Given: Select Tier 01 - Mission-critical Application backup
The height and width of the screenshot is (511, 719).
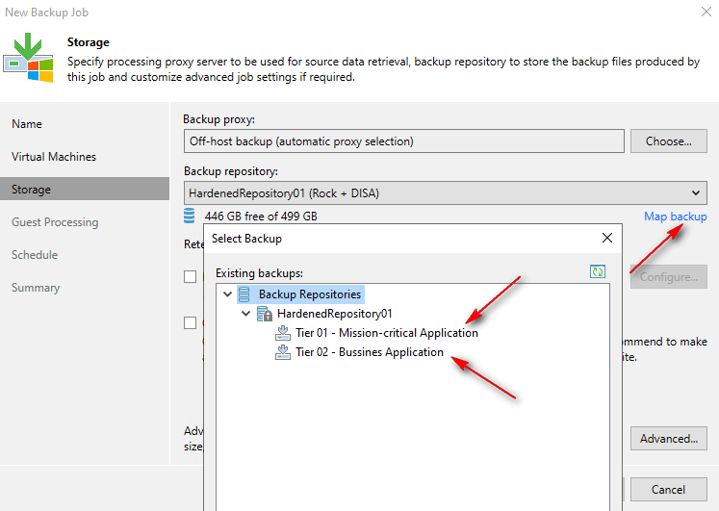Looking at the screenshot, I should coord(386,333).
